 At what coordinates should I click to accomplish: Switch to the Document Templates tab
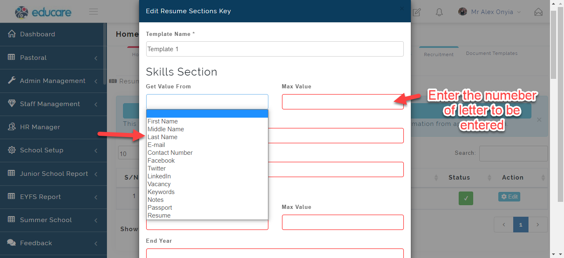(x=491, y=53)
